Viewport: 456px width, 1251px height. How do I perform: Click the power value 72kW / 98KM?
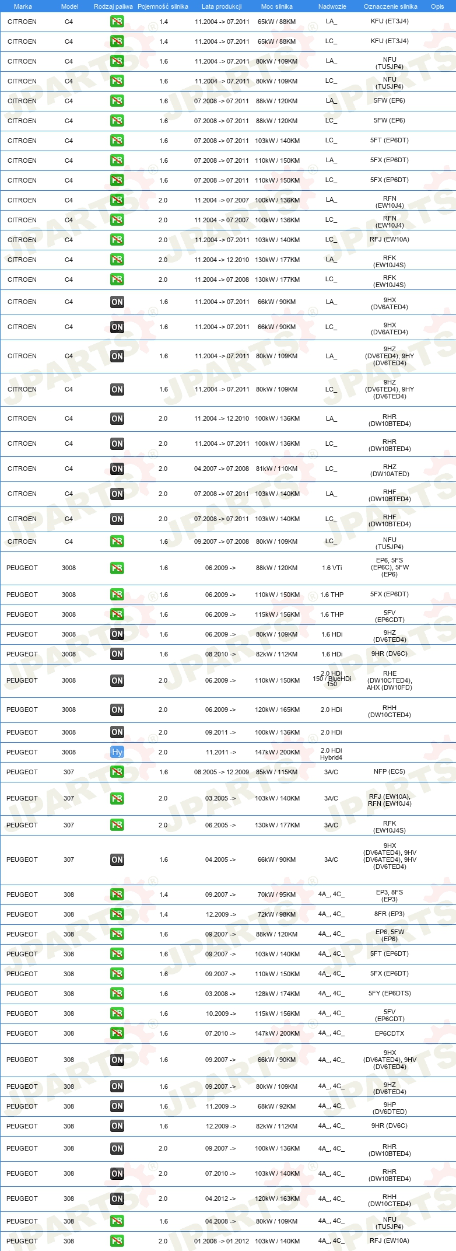(x=276, y=914)
